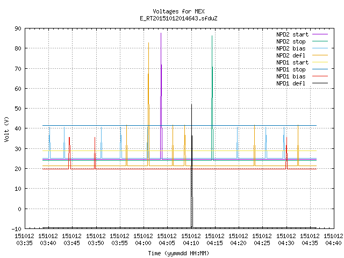Click the y-axis value 50

point(18,109)
